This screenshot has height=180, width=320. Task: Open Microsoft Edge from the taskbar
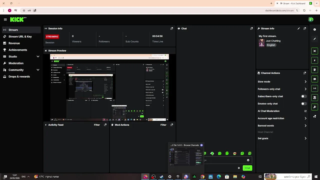click(x=219, y=177)
